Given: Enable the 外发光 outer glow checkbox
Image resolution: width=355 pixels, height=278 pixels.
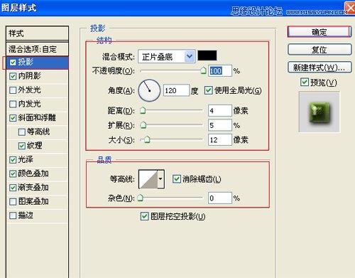Looking at the screenshot, I should tap(13, 90).
